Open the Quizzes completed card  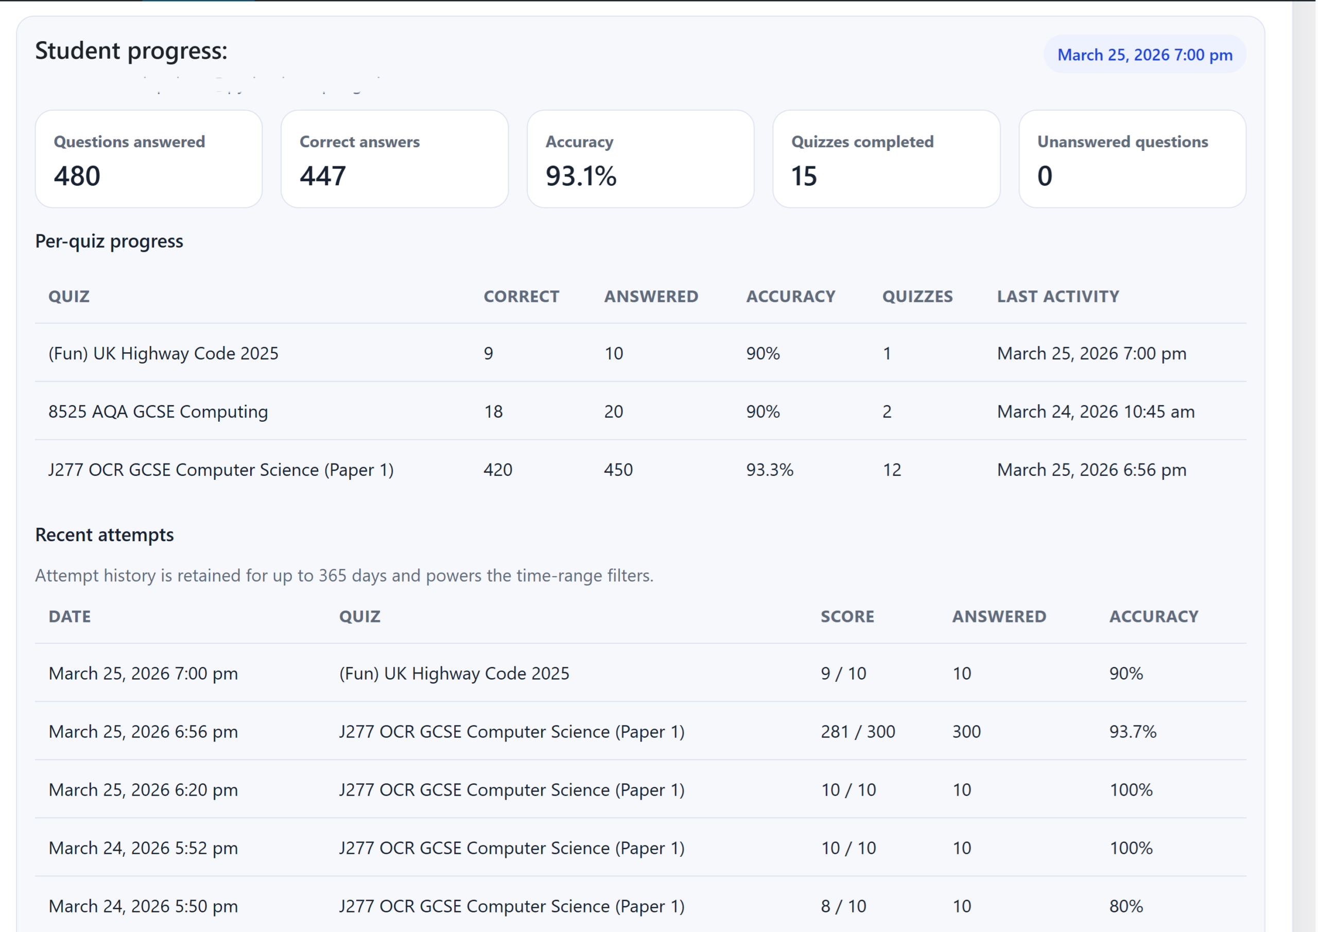(886, 159)
